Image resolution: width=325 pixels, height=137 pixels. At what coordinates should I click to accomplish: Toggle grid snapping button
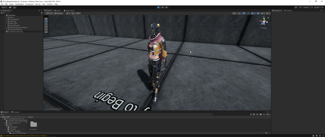coord(73,13)
